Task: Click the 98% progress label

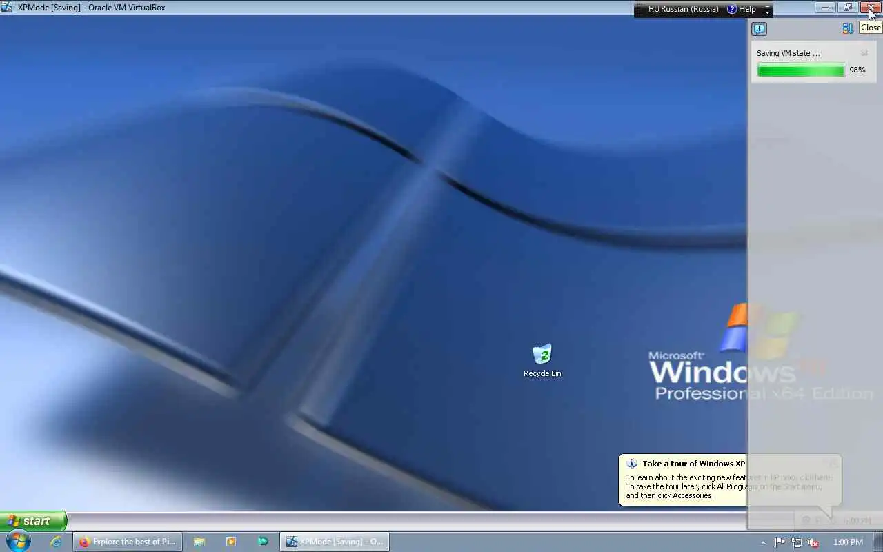Action: (x=857, y=70)
